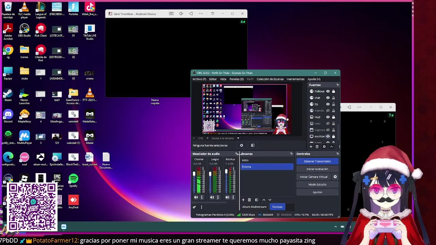
Task: Adjust Juegos volume fader
Action: 210,174
